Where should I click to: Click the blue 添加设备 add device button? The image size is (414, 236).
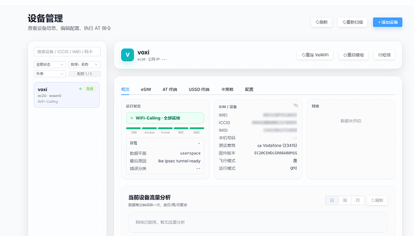pyautogui.click(x=388, y=22)
